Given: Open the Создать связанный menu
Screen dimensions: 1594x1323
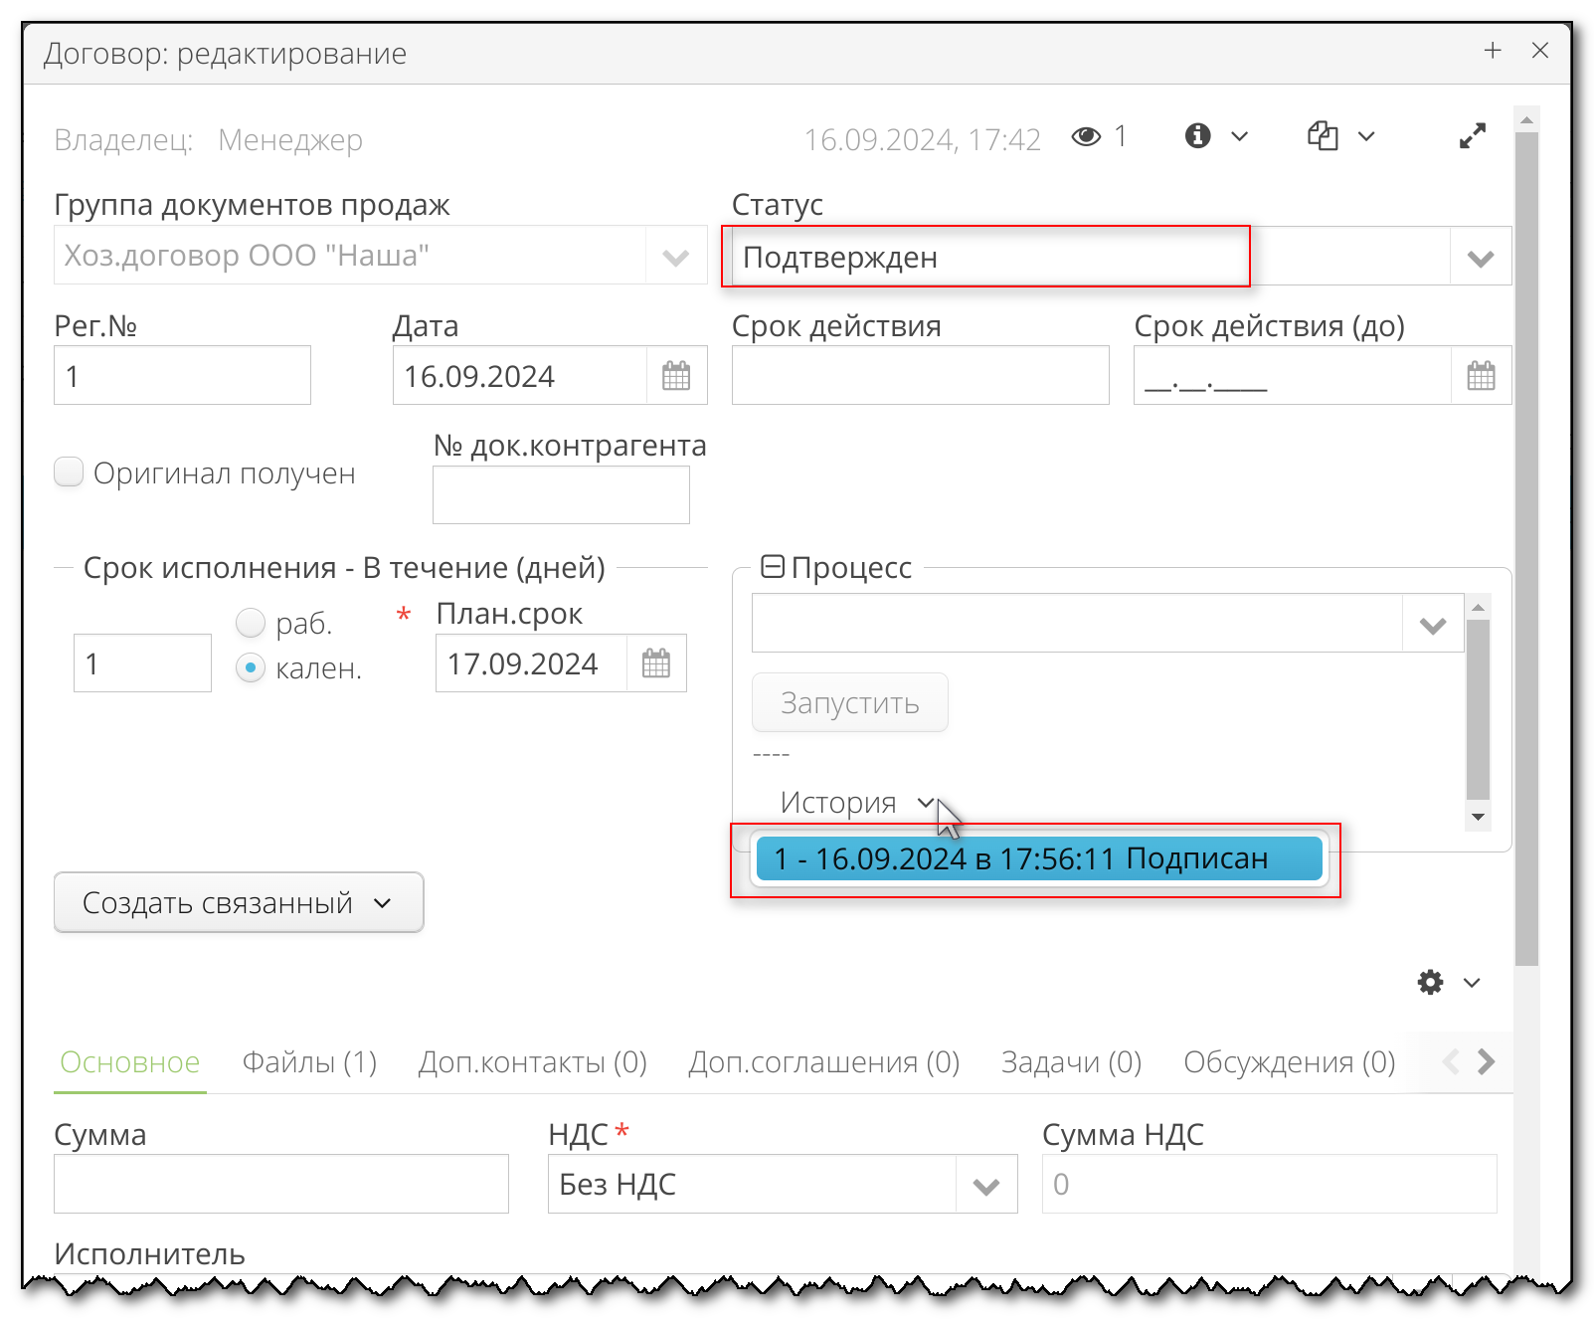Looking at the screenshot, I should 238,903.
